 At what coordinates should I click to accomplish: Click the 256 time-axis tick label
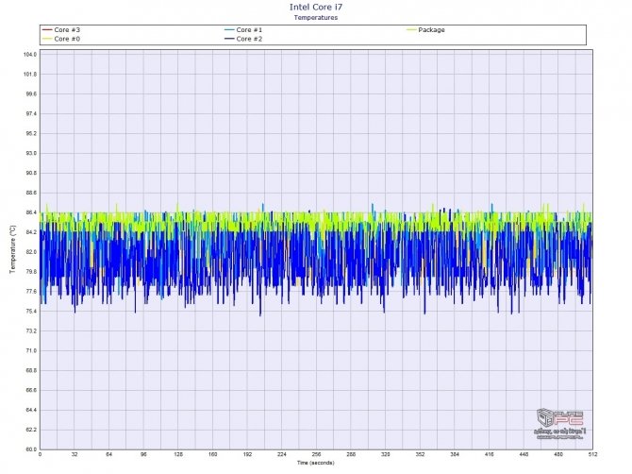coord(316,454)
